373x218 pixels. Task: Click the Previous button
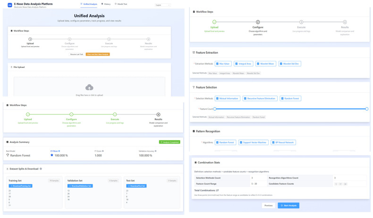(x=268, y=205)
